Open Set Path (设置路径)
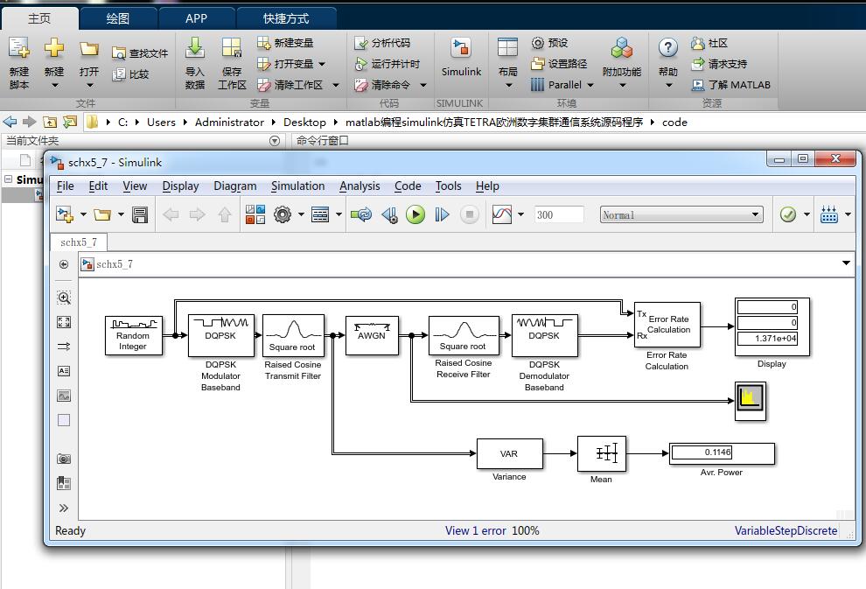 (x=559, y=64)
